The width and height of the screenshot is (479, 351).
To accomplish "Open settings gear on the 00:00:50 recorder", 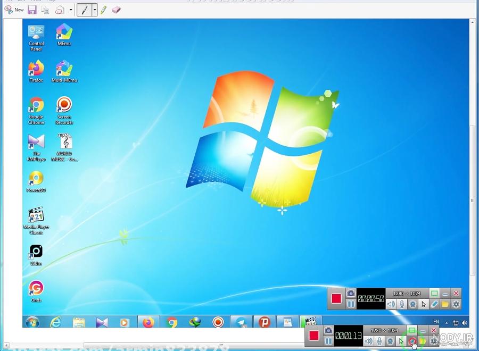I will point(456,304).
